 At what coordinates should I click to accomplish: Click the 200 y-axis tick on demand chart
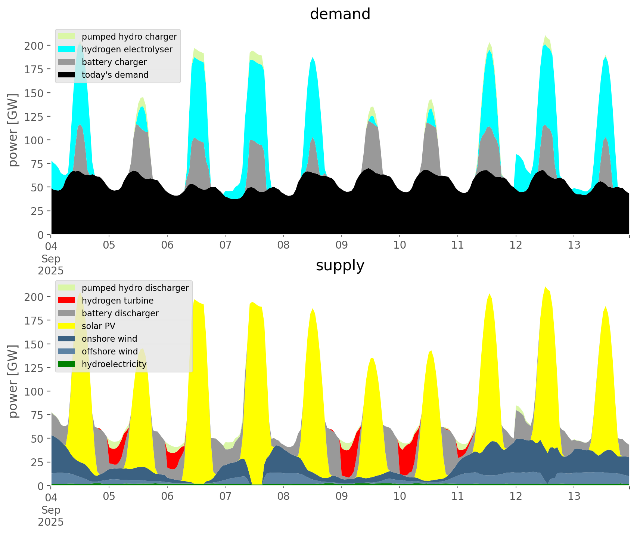point(34,46)
